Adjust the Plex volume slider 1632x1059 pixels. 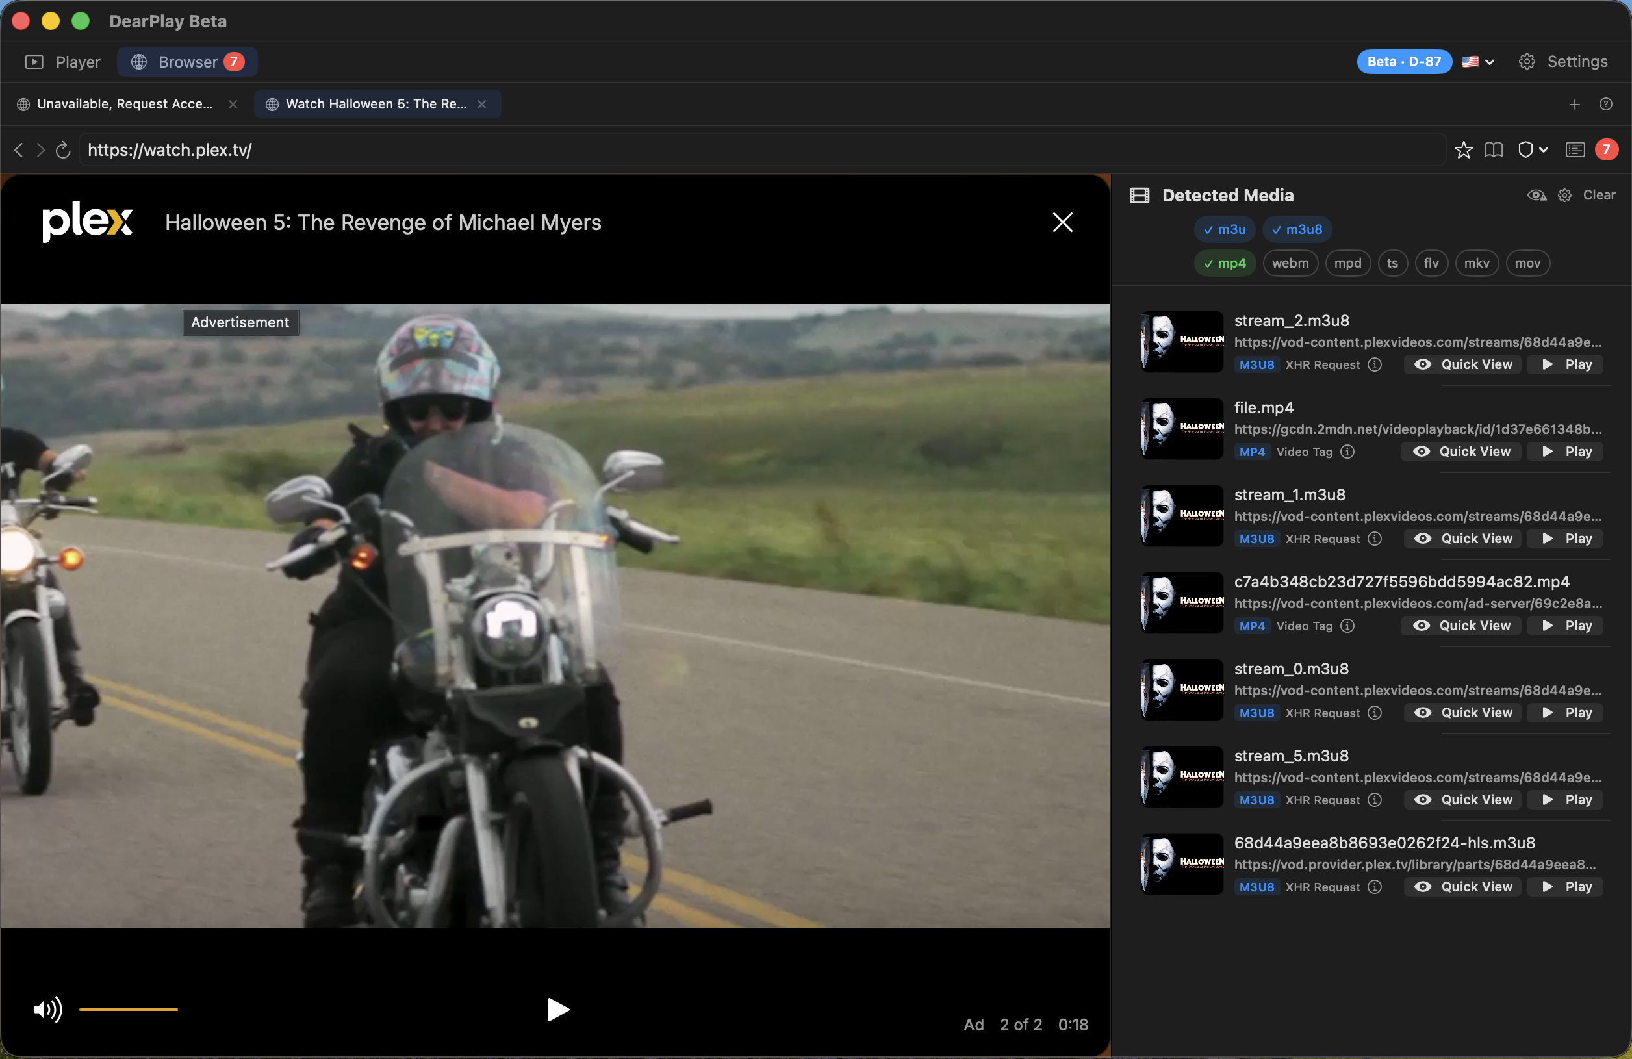pos(128,1010)
